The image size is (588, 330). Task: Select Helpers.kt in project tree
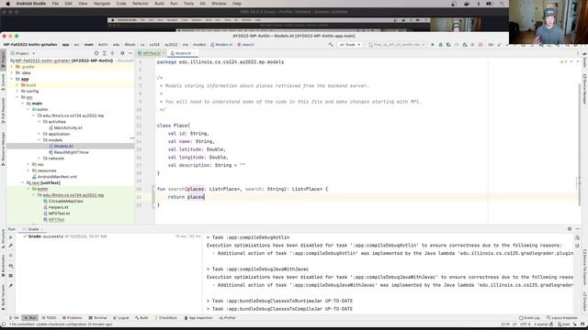(58, 207)
